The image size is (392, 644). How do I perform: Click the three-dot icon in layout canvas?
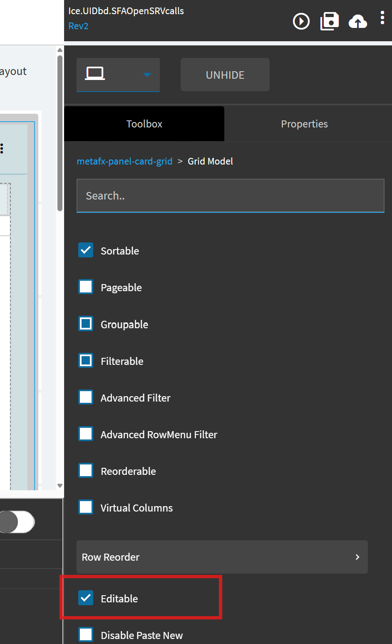(x=2, y=148)
